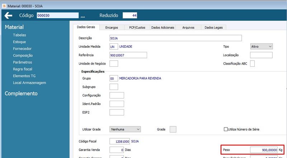287x158 pixels.
Task: Open the Utilizar Grade dropdown
Action: [125, 129]
